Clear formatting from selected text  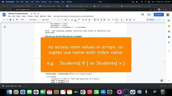[134, 20]
